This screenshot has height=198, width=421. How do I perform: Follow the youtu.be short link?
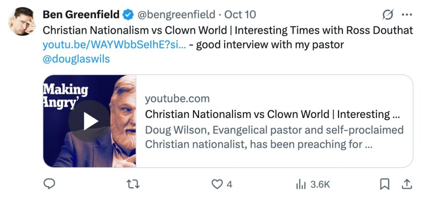click(114, 44)
